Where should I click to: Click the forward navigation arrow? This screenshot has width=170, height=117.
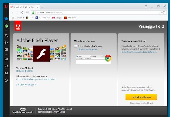point(18,13)
